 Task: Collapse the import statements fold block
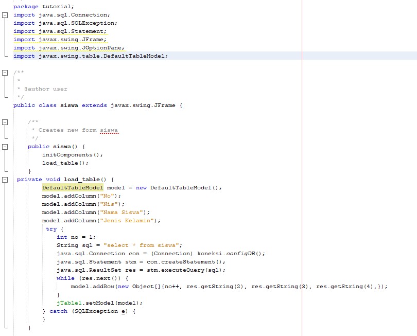5,15
